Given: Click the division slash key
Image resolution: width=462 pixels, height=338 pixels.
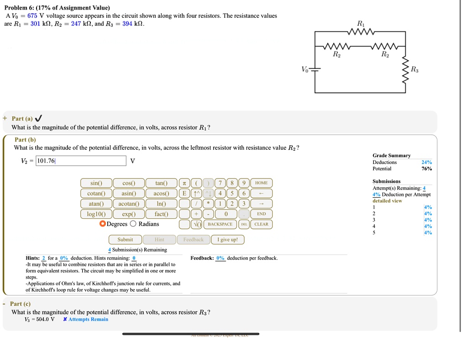Looking at the screenshot, I should pyautogui.click(x=196, y=204).
